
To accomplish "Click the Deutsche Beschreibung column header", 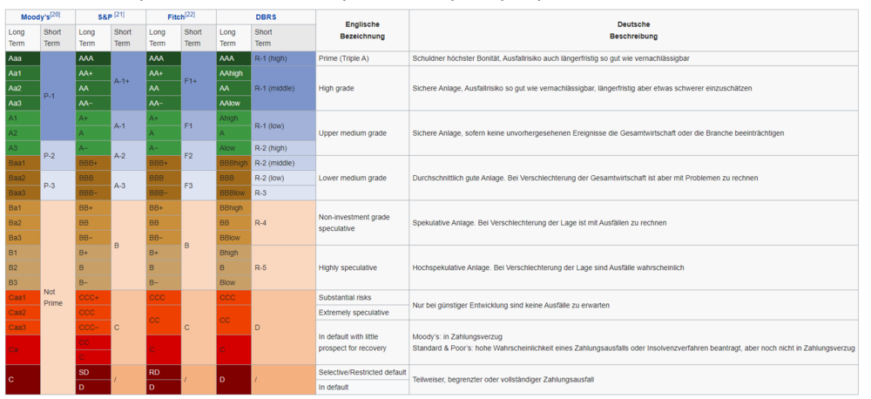I will (x=633, y=30).
